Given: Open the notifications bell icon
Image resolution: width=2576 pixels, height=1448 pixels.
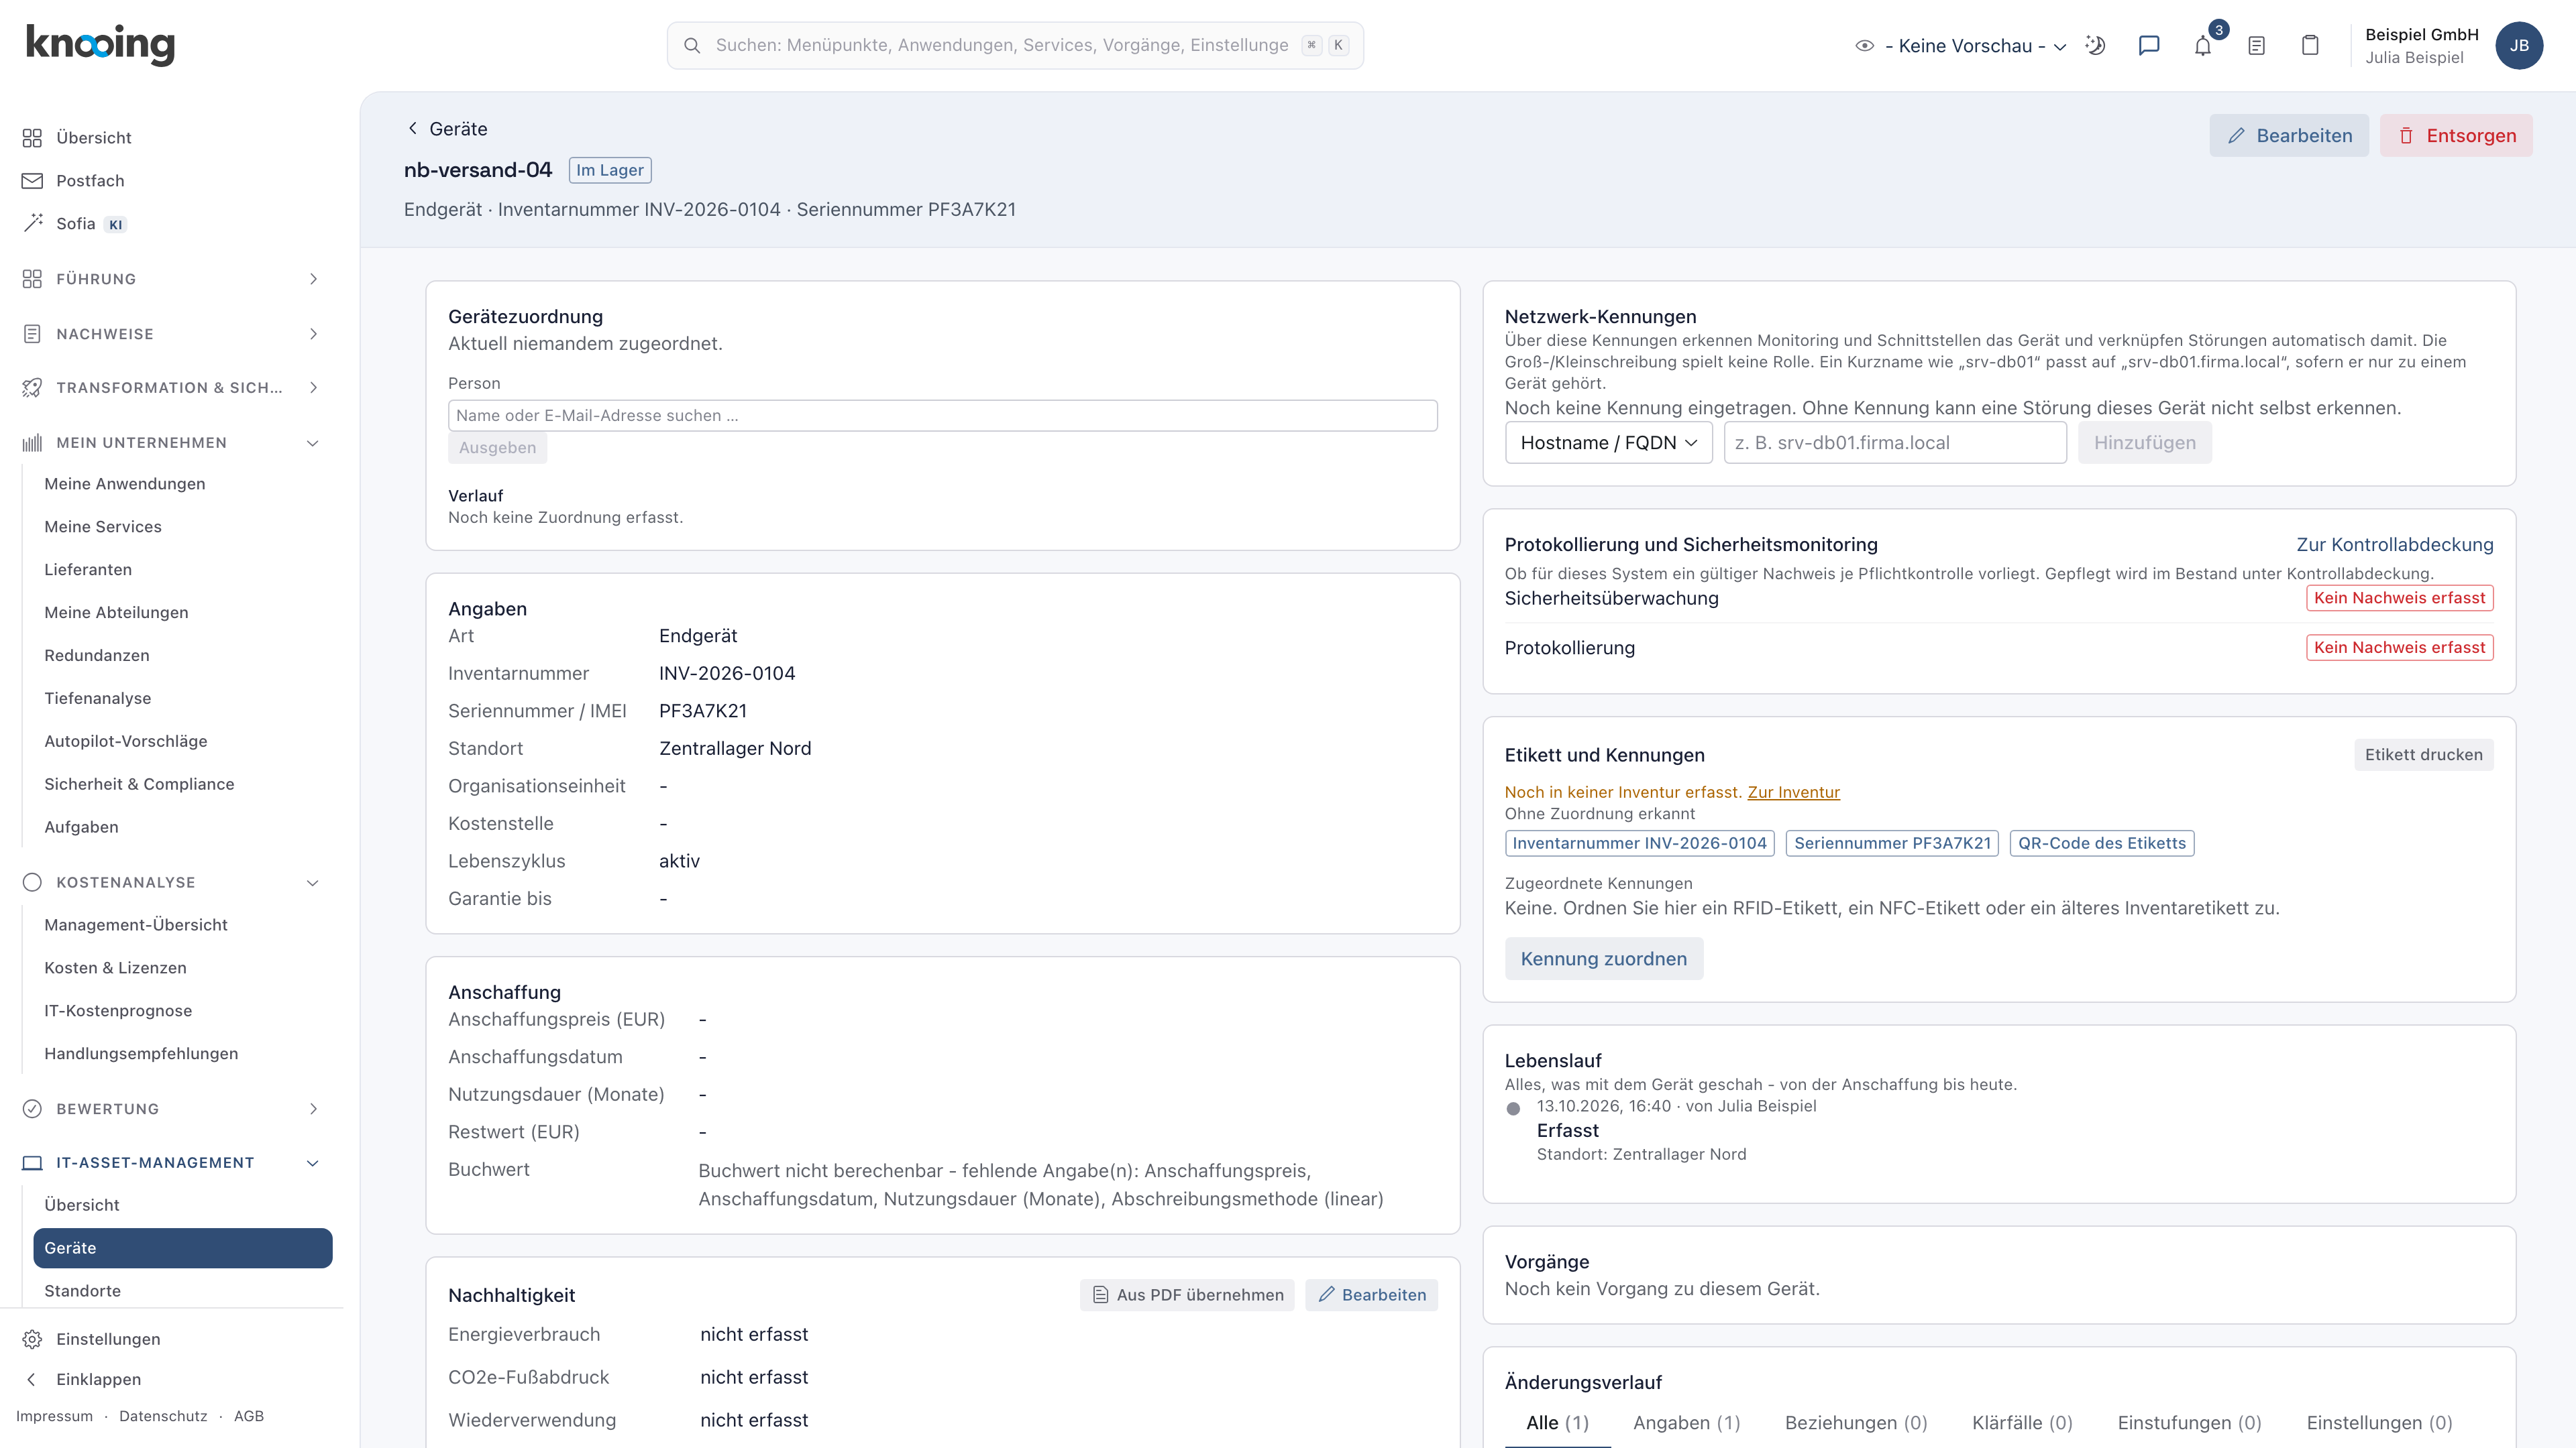Looking at the screenshot, I should [2202, 46].
